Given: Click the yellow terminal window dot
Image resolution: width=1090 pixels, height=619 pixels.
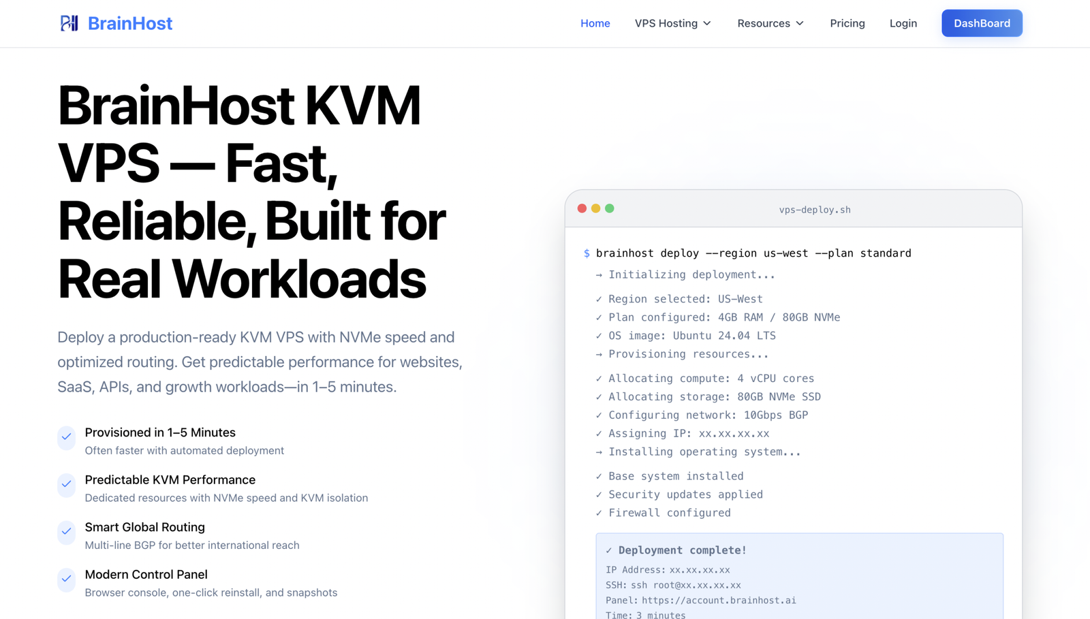Looking at the screenshot, I should coord(595,208).
